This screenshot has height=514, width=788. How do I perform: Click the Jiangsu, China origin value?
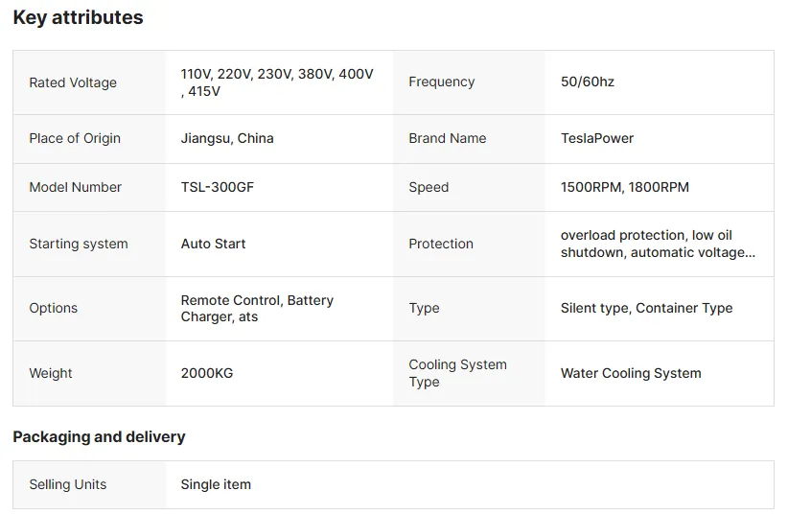[227, 138]
